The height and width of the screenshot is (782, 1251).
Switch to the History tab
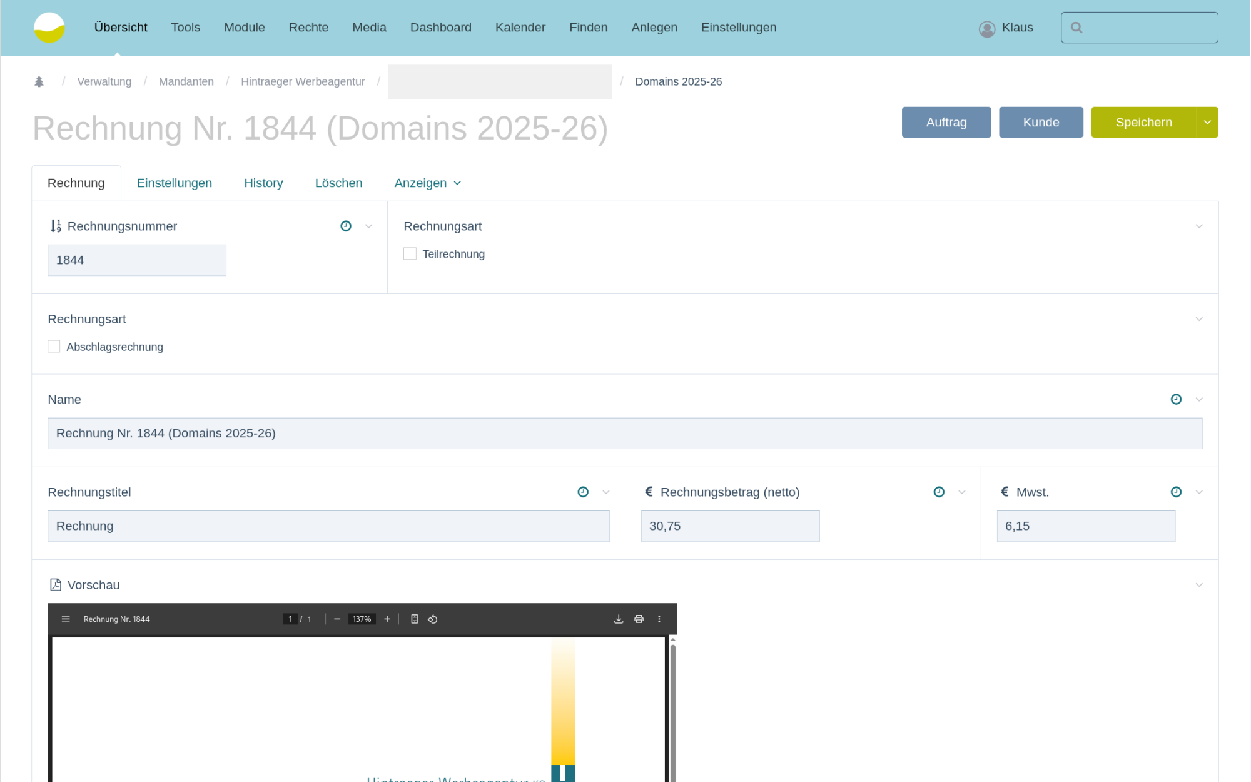click(x=263, y=183)
